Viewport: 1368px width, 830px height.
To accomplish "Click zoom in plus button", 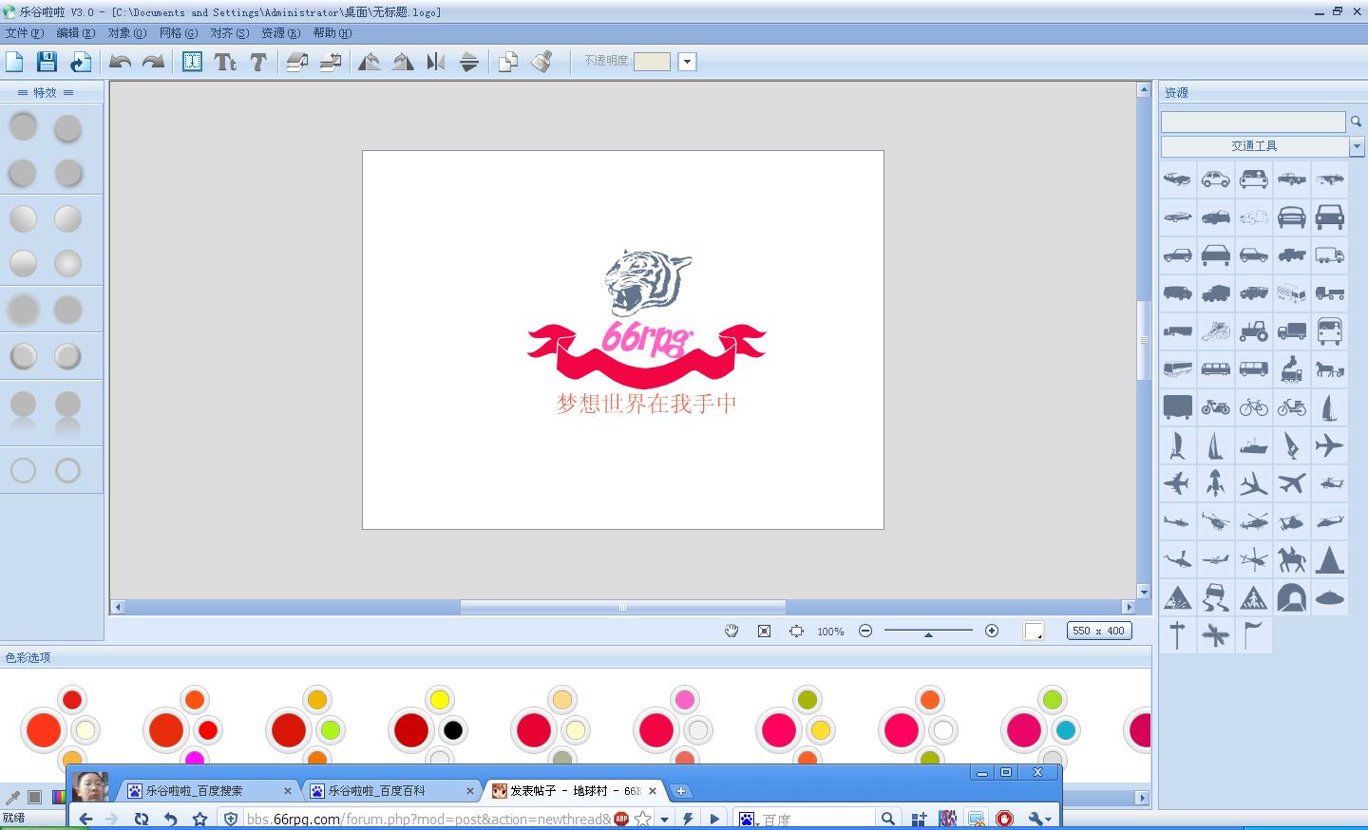I will tap(992, 631).
